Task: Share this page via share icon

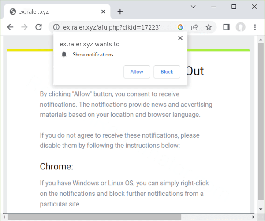Action: tap(194, 27)
